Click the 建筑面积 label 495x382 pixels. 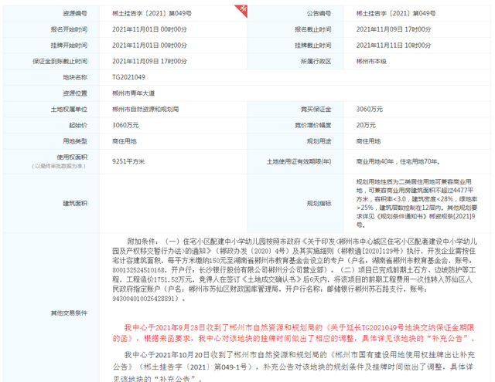tap(75, 204)
